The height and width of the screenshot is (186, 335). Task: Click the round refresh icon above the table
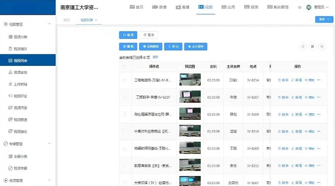[303, 47]
